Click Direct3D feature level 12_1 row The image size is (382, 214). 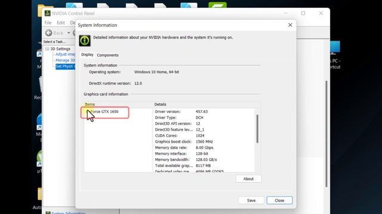point(180,130)
